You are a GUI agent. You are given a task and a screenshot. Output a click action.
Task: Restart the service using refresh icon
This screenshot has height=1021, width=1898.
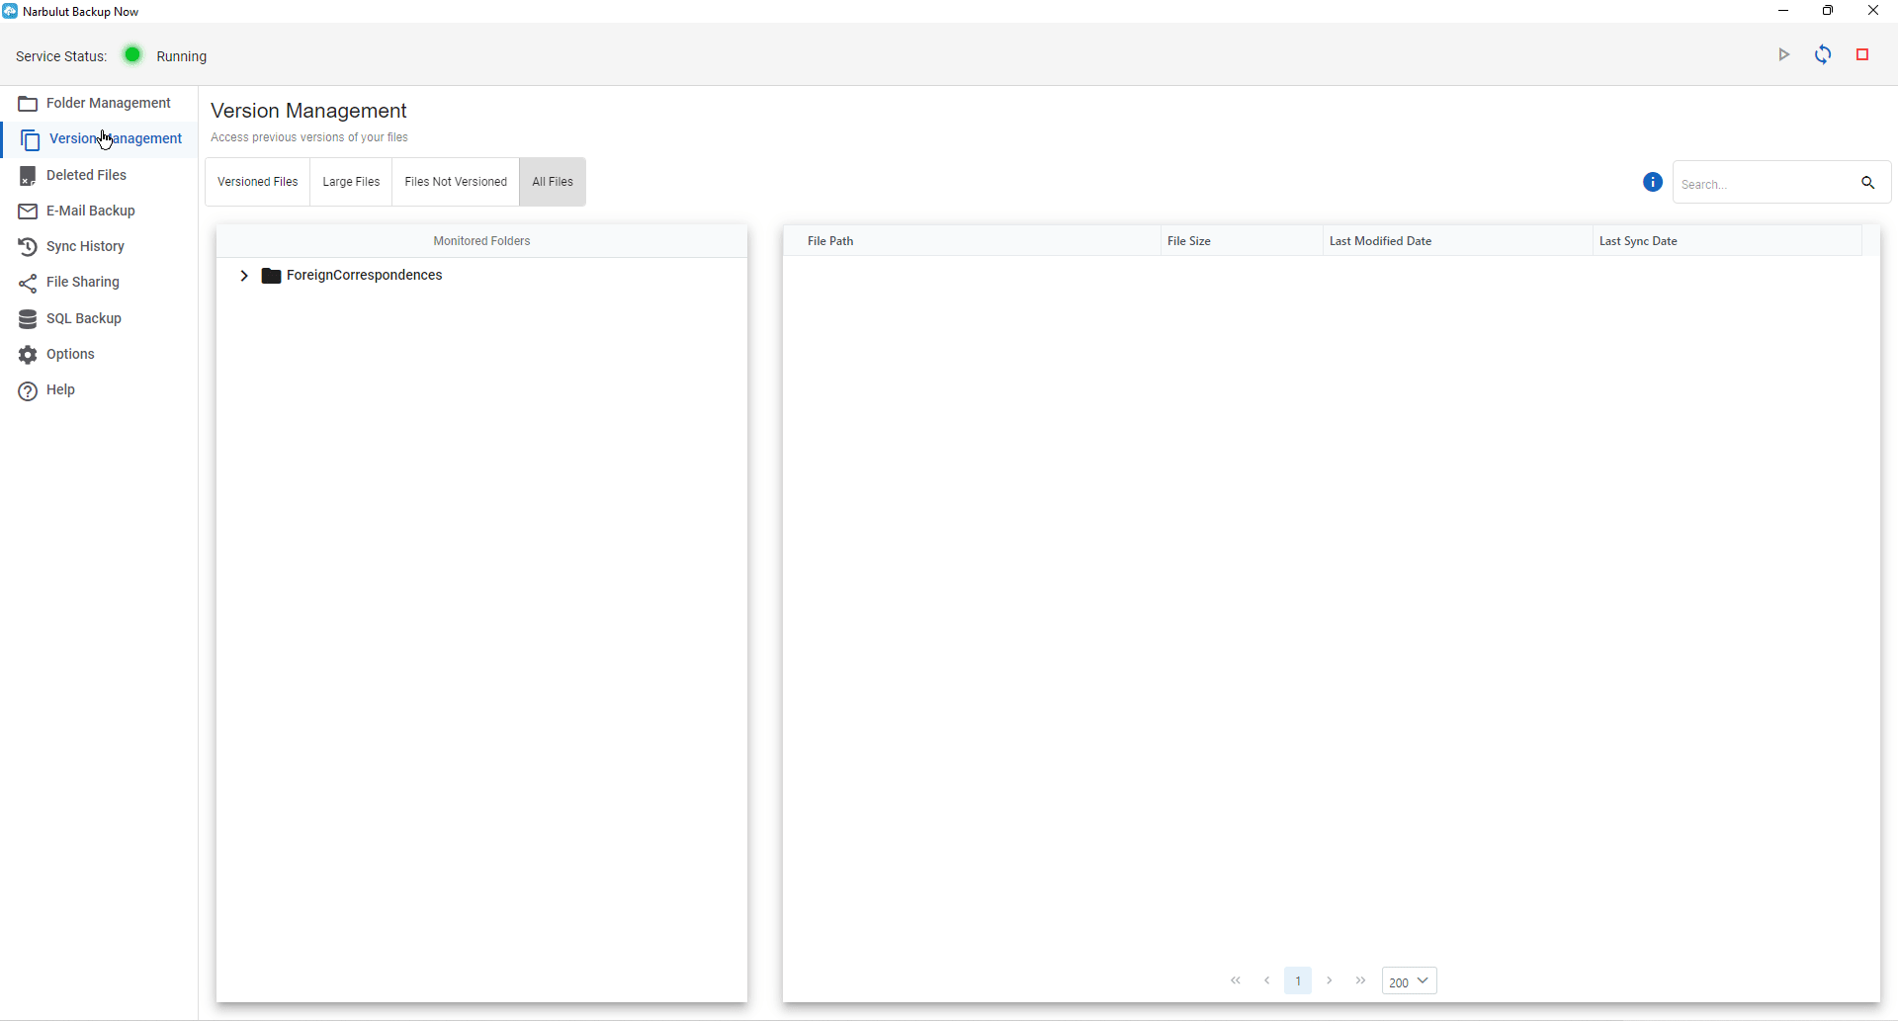pos(1823,55)
